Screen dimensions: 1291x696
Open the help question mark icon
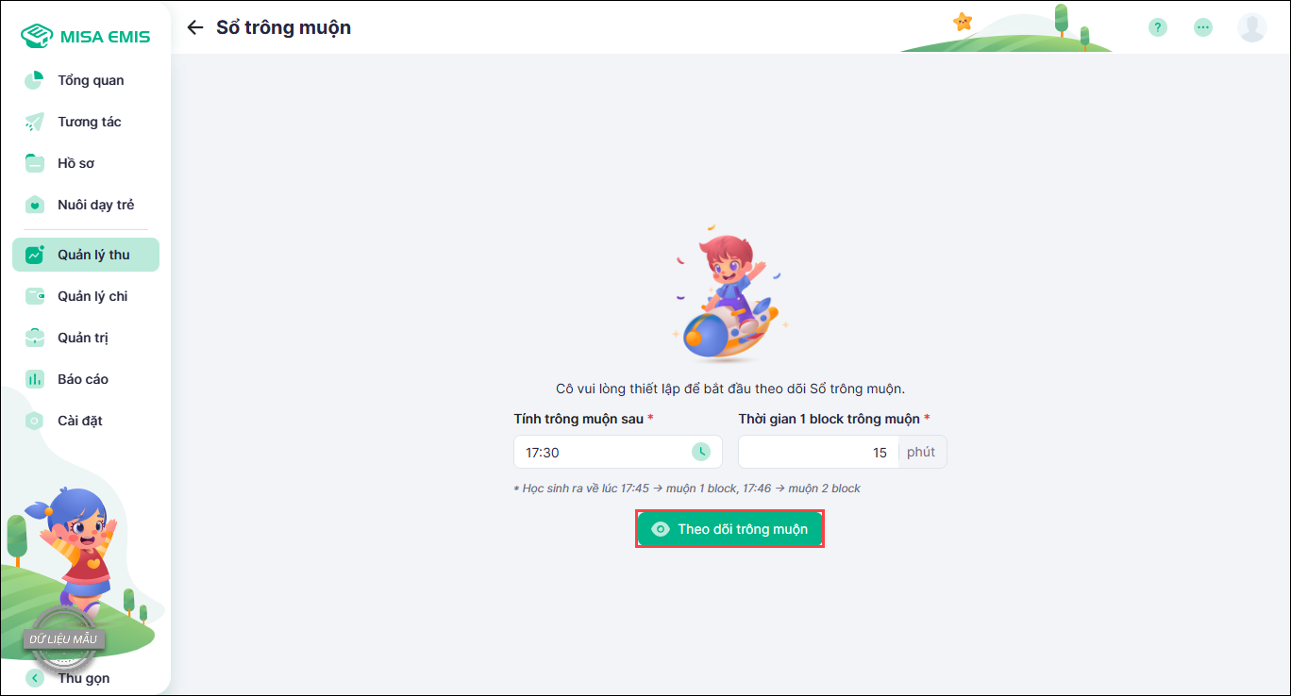click(1158, 27)
